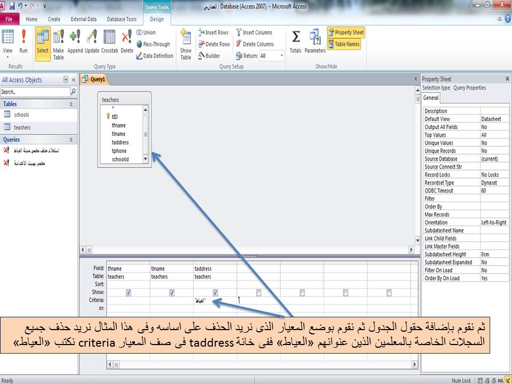
Task: Minimize the ribbon with caret icon
Action: click(x=500, y=19)
